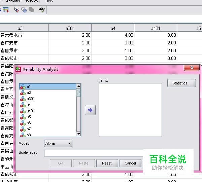Click the a4 column header
The width and height of the screenshot is (202, 182).
[x=113, y=28]
